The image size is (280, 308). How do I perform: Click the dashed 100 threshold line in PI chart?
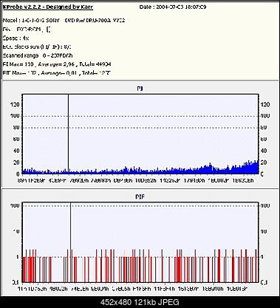coord(140,116)
